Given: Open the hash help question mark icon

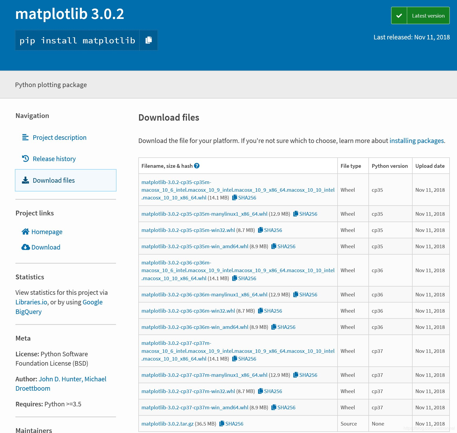Looking at the screenshot, I should tap(197, 166).
